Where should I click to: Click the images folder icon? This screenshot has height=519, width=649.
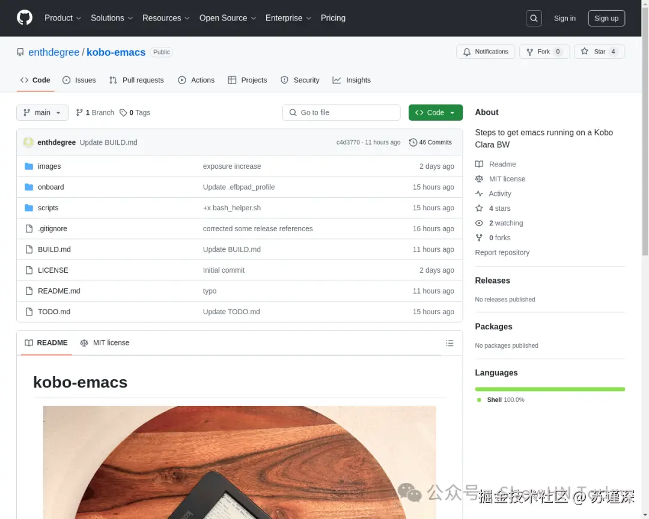point(29,166)
